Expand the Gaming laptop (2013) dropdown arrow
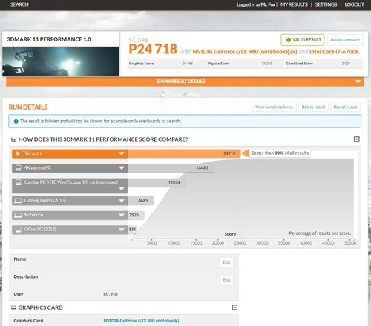 click(x=122, y=201)
